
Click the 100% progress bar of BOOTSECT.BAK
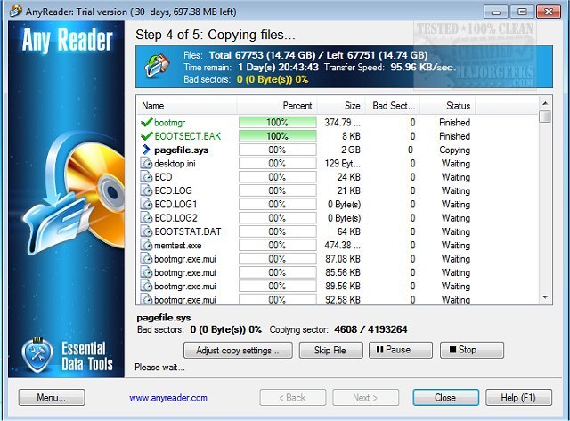tap(277, 136)
